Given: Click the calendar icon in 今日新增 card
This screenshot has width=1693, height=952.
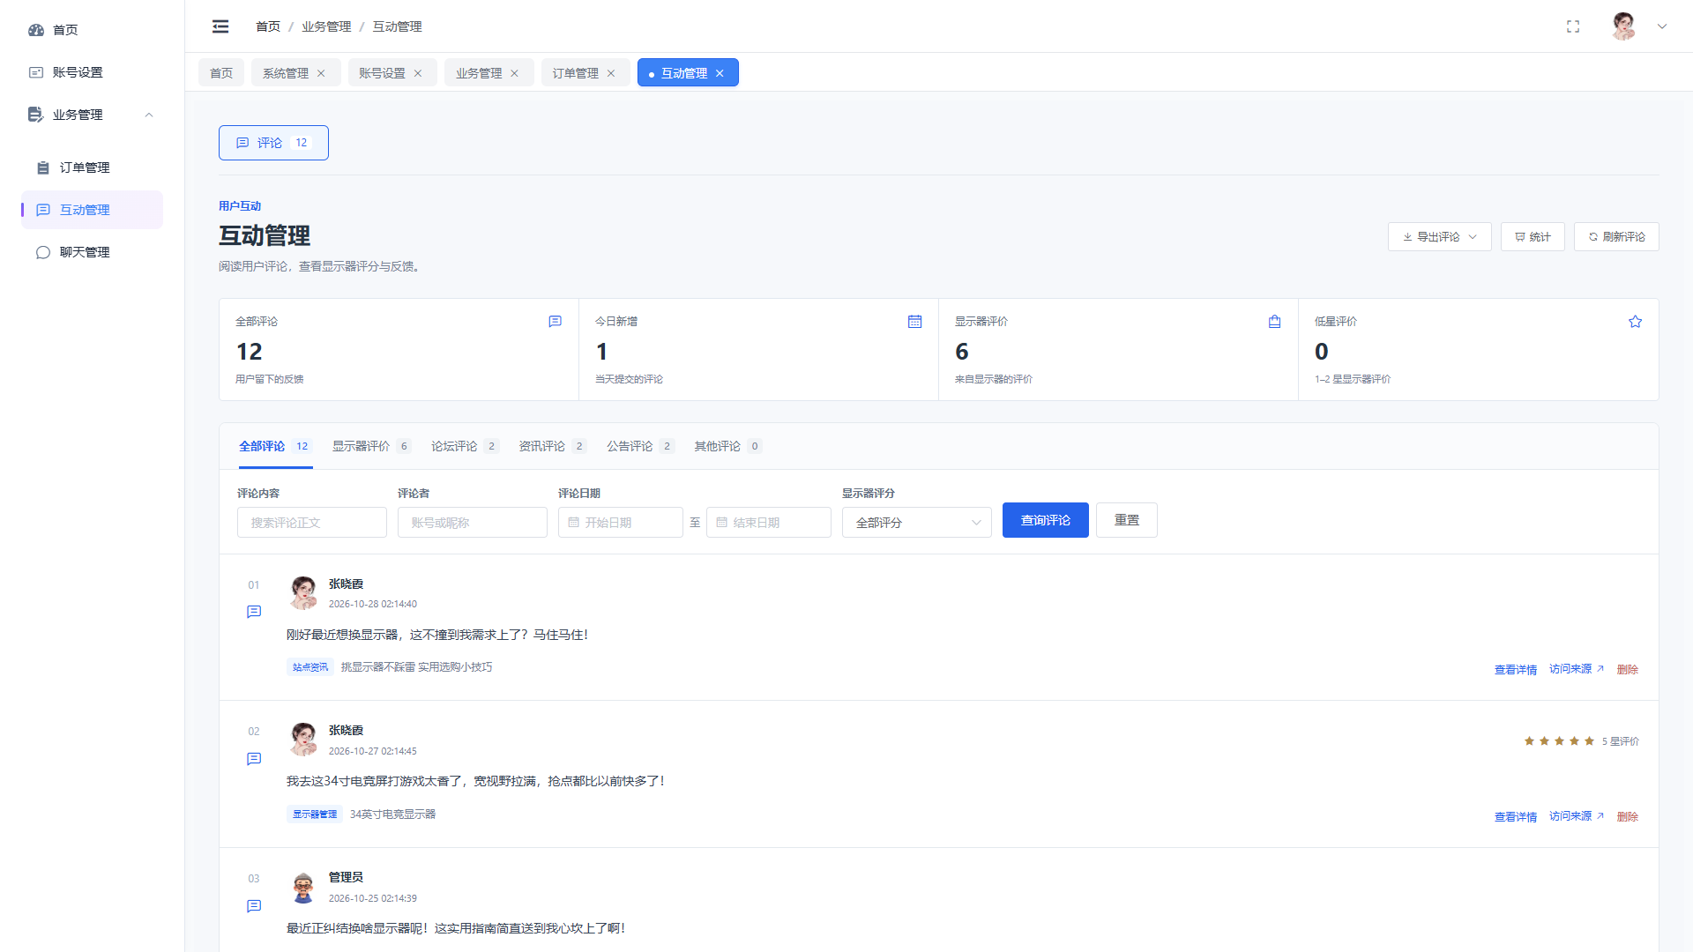Looking at the screenshot, I should [915, 322].
